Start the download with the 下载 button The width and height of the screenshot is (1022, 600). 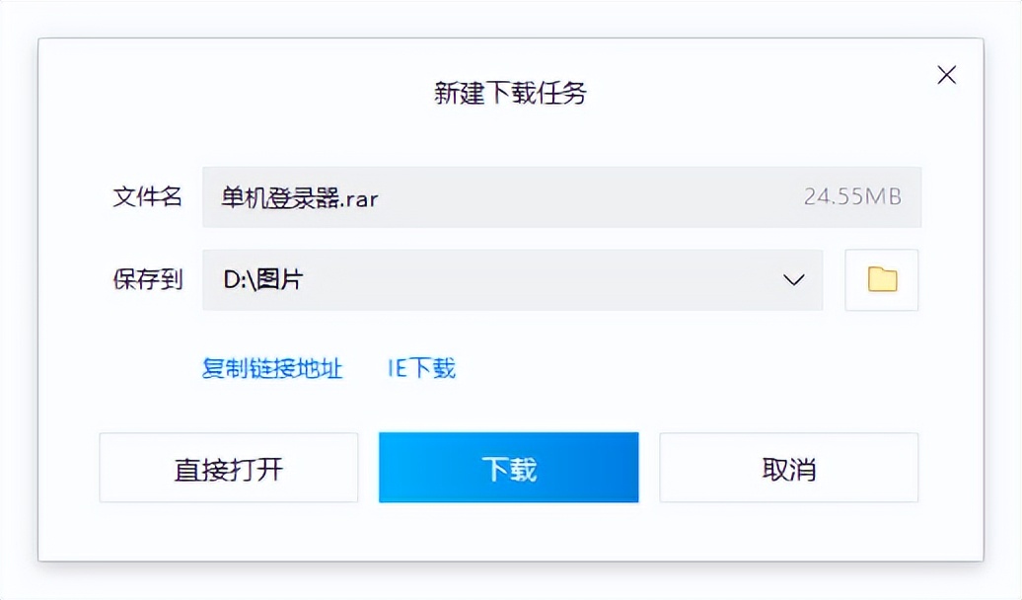(x=508, y=468)
